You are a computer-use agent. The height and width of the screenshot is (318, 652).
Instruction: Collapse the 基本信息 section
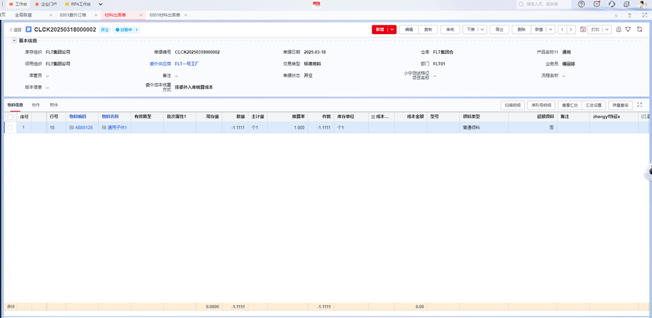[x=14, y=41]
